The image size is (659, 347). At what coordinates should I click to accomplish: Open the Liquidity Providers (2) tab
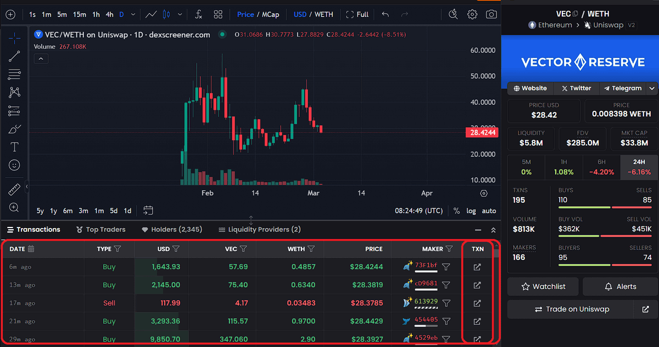coord(260,230)
